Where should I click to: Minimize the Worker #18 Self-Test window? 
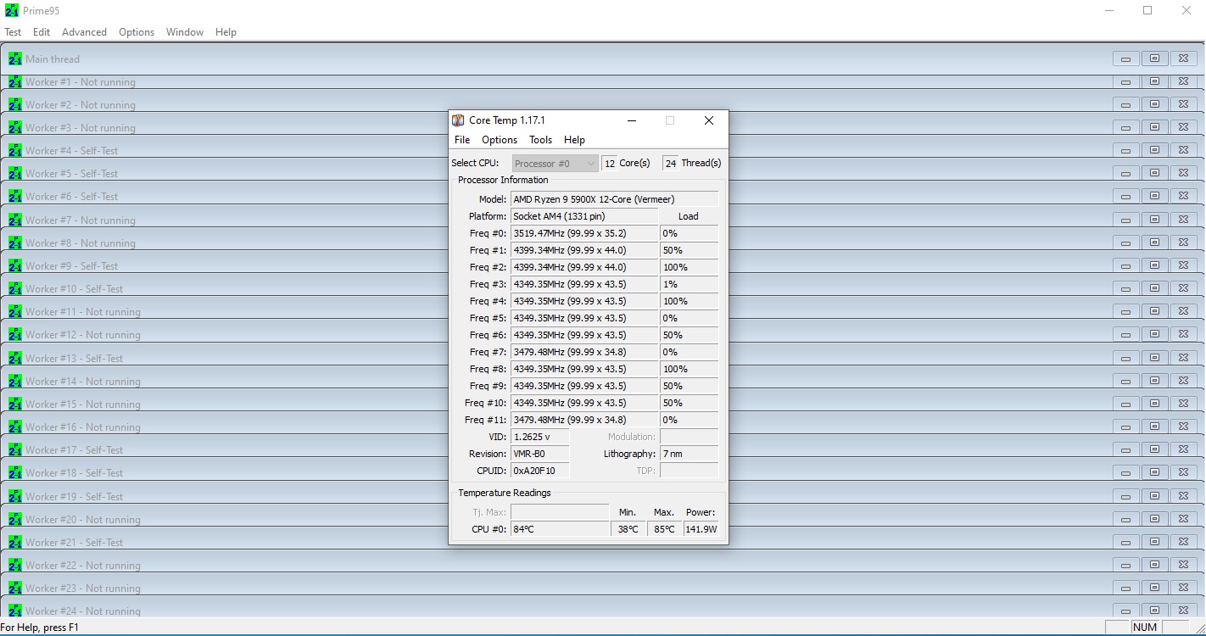click(1125, 472)
